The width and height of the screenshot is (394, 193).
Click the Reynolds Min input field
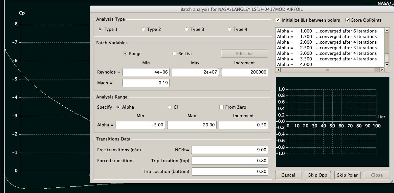click(x=146, y=72)
